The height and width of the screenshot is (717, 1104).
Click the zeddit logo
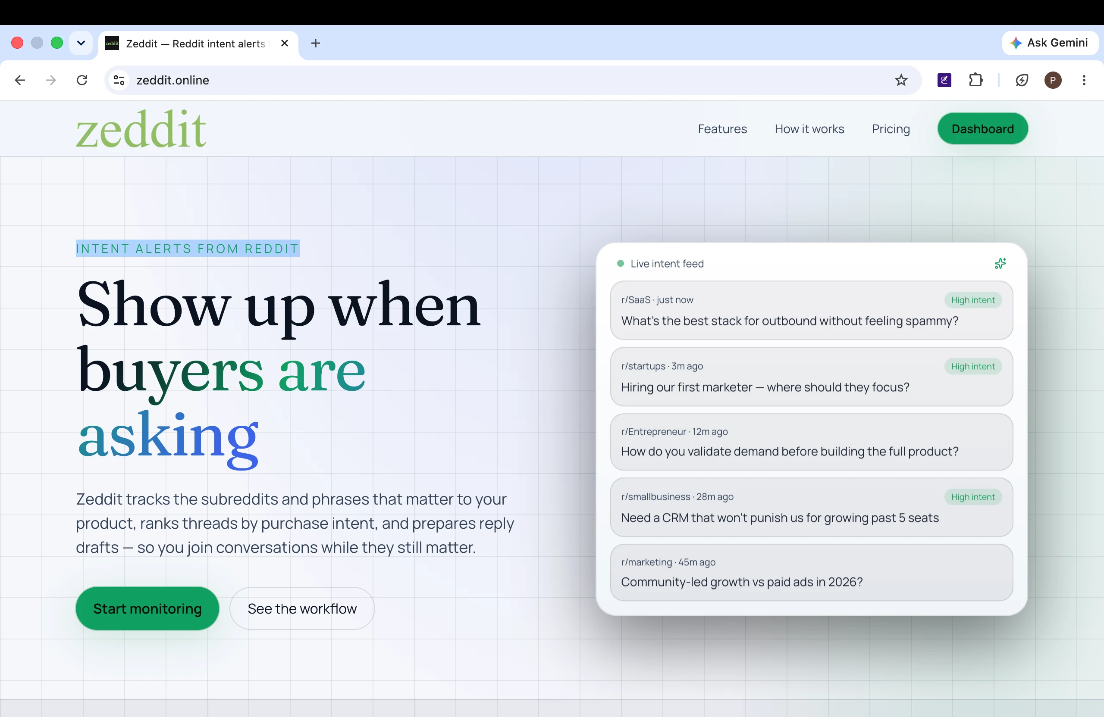pyautogui.click(x=141, y=129)
